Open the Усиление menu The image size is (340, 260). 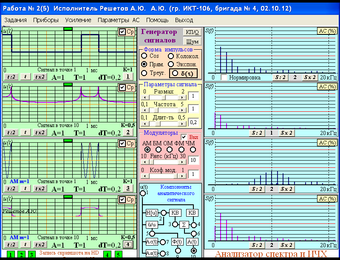click(78, 20)
